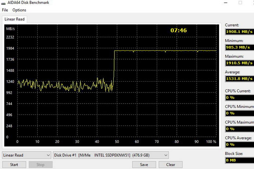Click the 2232 label on the vertical axis
The height and width of the screenshot is (169, 254).
click(x=10, y=37)
